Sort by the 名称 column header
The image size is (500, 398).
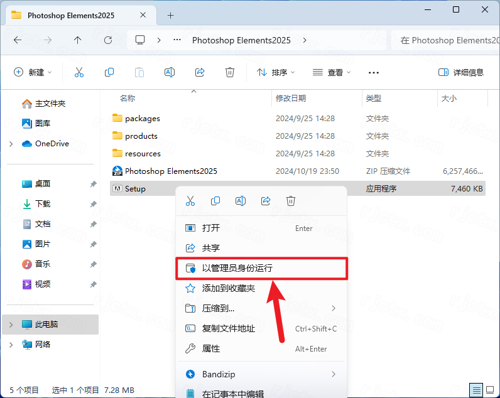(x=128, y=98)
